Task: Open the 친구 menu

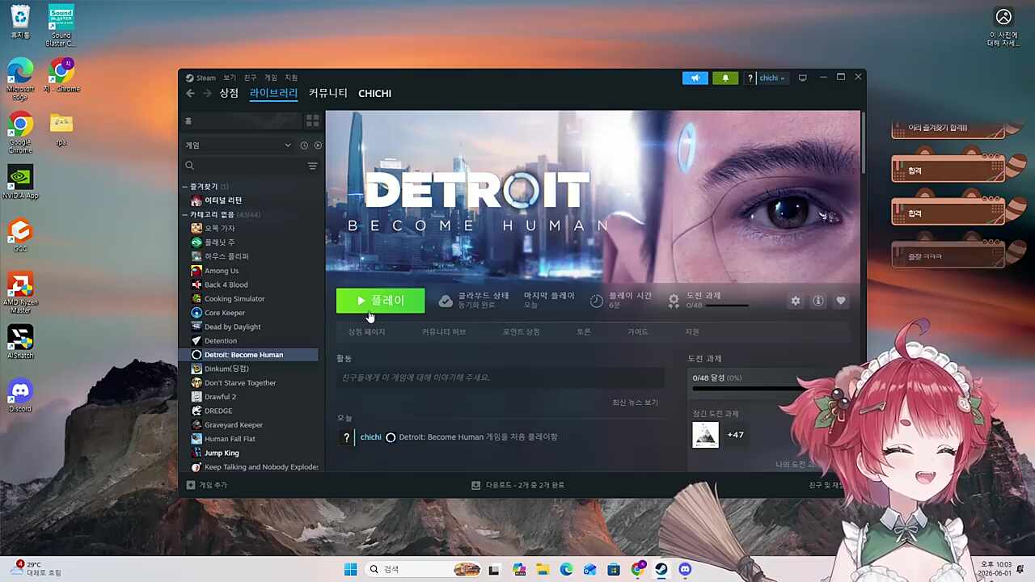Action: [x=250, y=78]
